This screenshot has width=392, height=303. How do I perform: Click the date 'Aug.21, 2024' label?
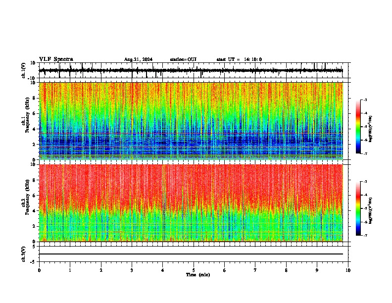pyautogui.click(x=138, y=59)
